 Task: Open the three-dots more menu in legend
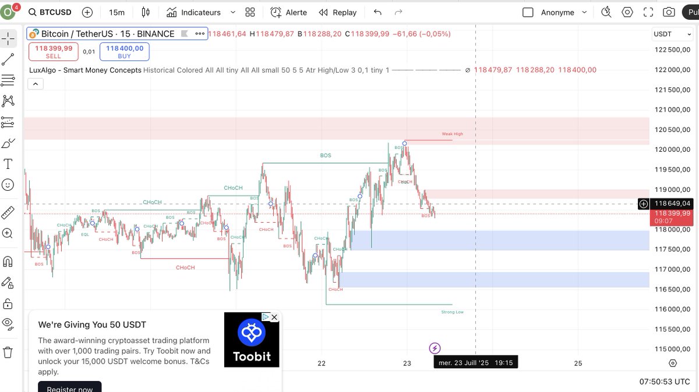[199, 34]
